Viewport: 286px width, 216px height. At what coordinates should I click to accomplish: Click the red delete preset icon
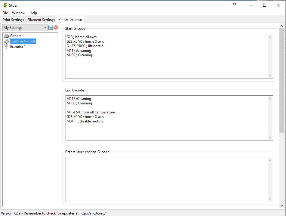56,27
